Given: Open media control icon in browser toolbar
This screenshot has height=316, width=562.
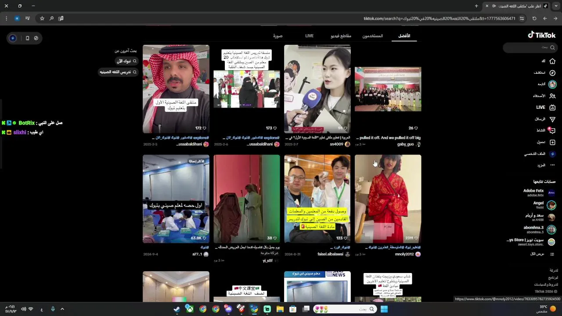Looking at the screenshot, I should [x=27, y=18].
